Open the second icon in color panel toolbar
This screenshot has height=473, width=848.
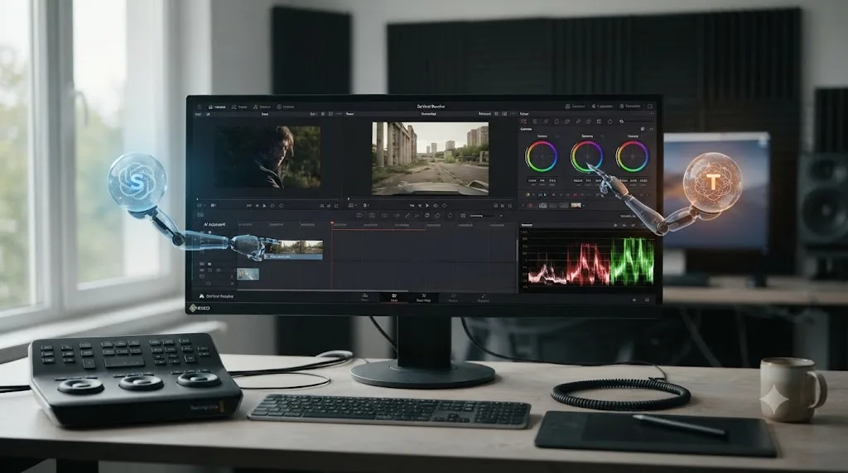[535, 122]
